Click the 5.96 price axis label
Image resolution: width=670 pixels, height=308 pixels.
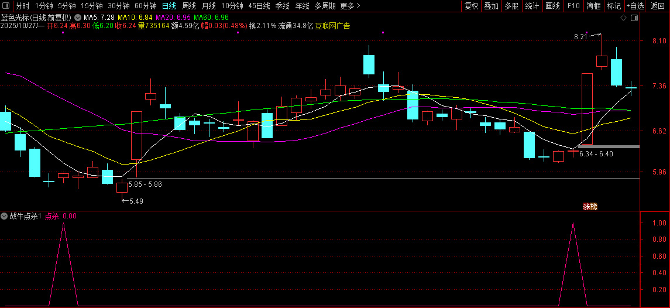click(x=659, y=172)
